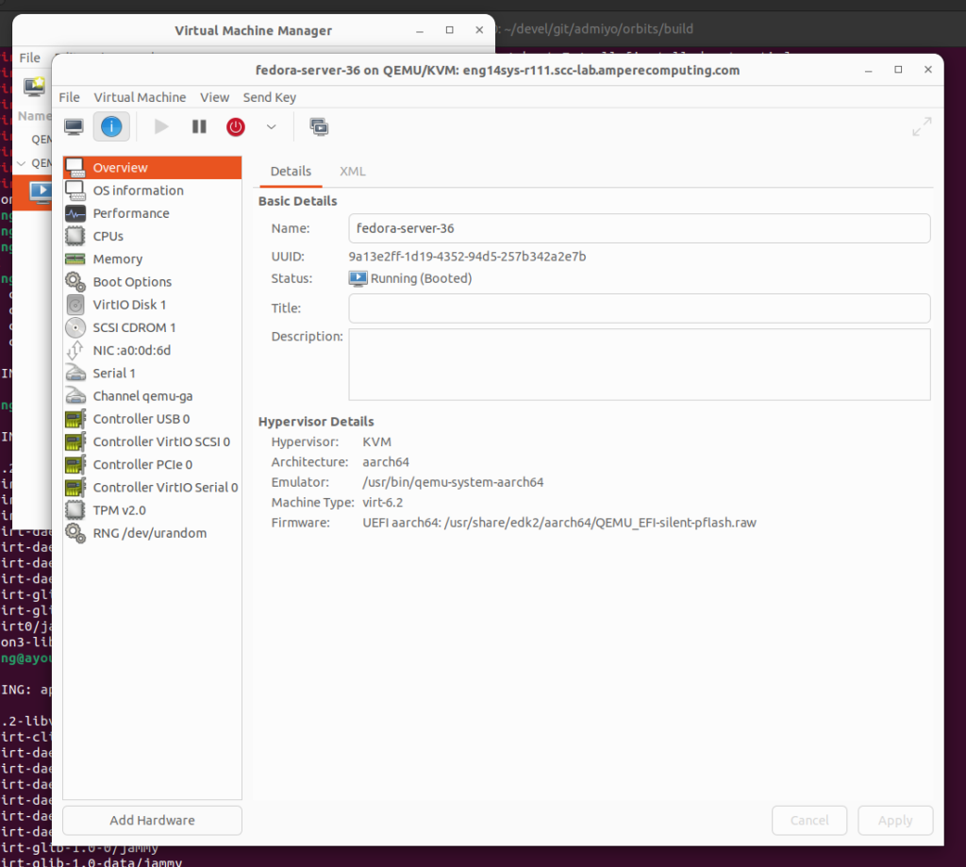Image resolution: width=966 pixels, height=867 pixels.
Task: Click the Title input field
Action: coord(640,308)
